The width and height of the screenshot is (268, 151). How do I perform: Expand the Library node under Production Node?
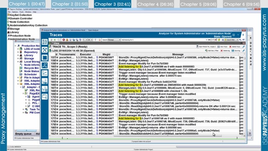pyautogui.click(x=18, y=55)
